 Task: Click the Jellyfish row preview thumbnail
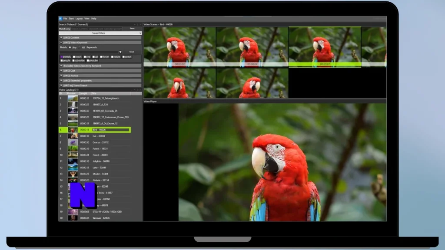point(73,161)
